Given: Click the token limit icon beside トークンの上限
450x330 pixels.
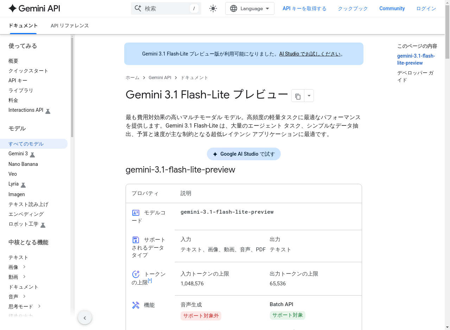Looking at the screenshot, I should pyautogui.click(x=135, y=274).
